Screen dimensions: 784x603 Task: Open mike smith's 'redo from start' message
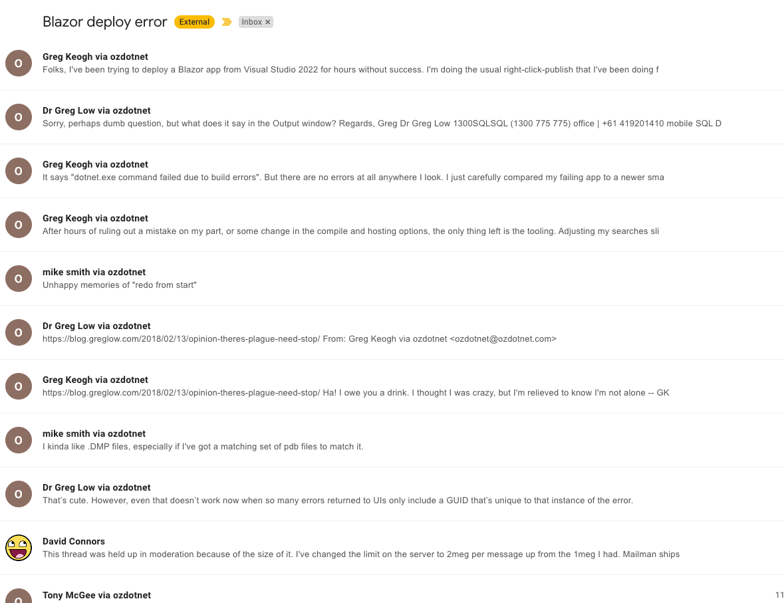392,279
